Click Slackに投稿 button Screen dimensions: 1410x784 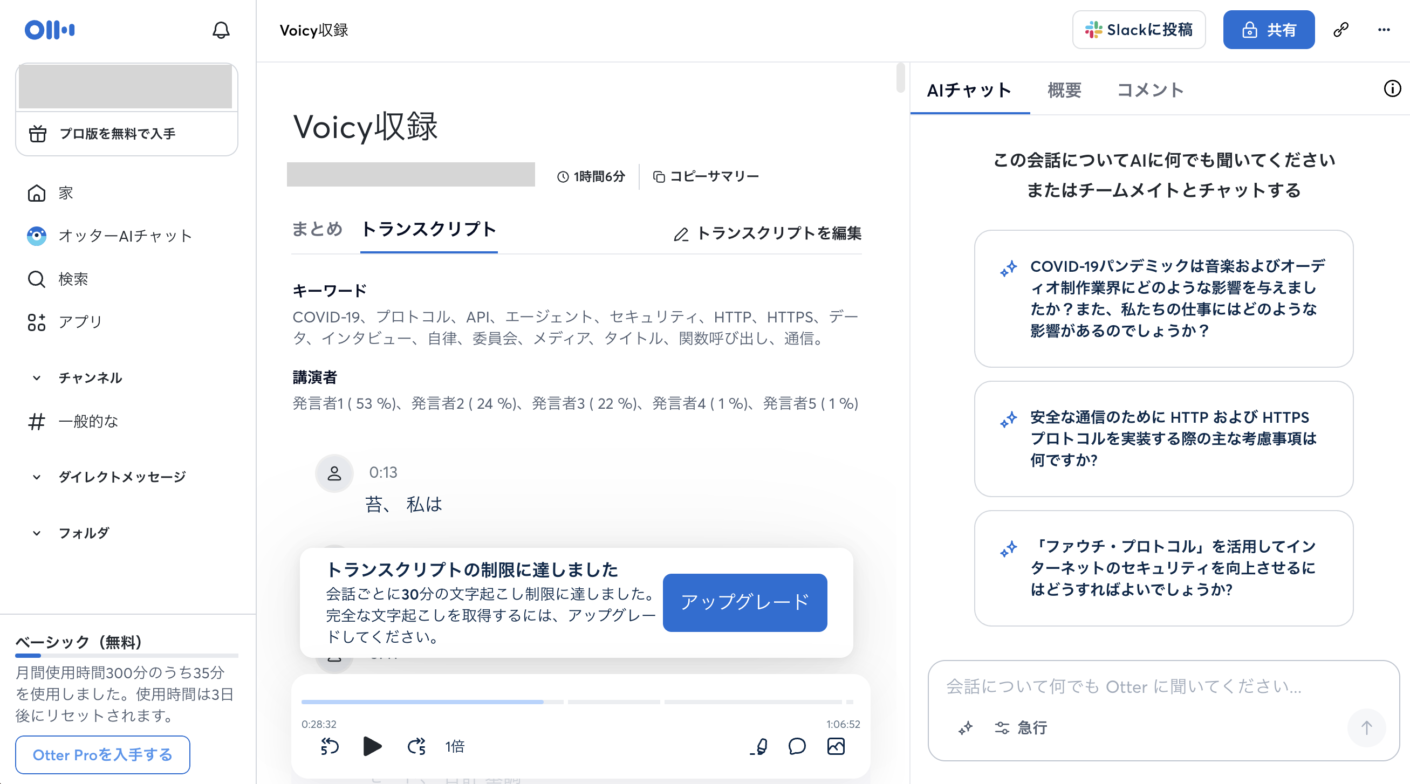[x=1139, y=30]
